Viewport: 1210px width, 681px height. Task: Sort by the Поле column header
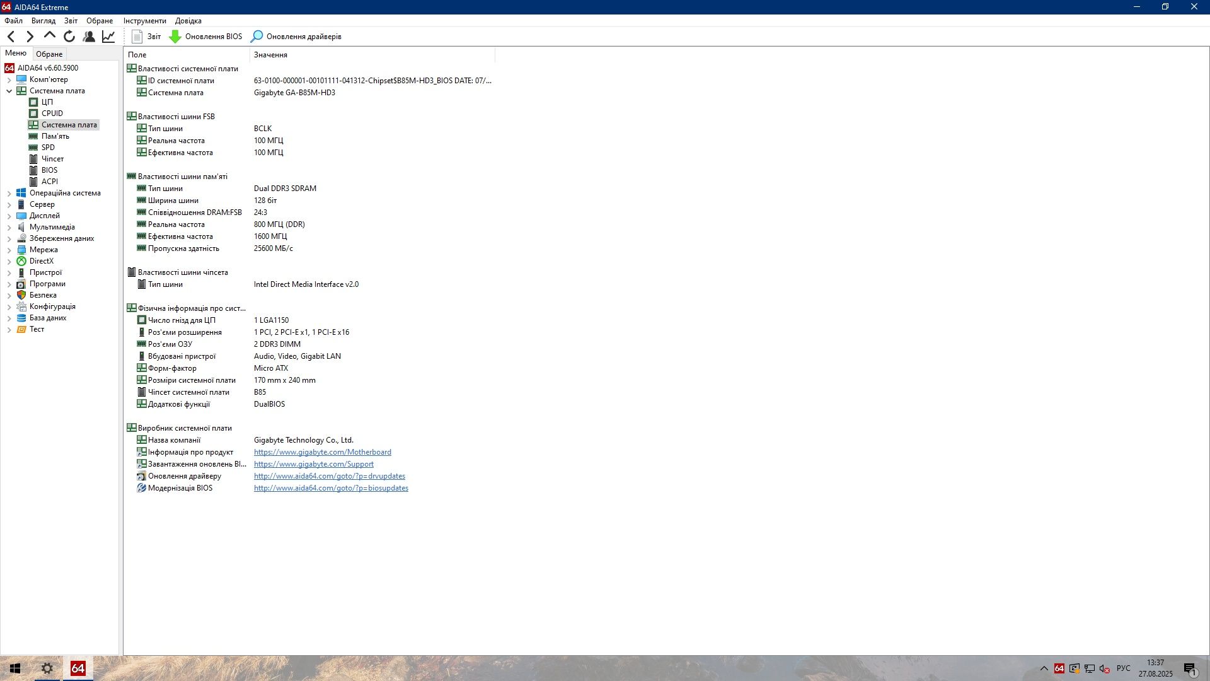click(x=187, y=55)
